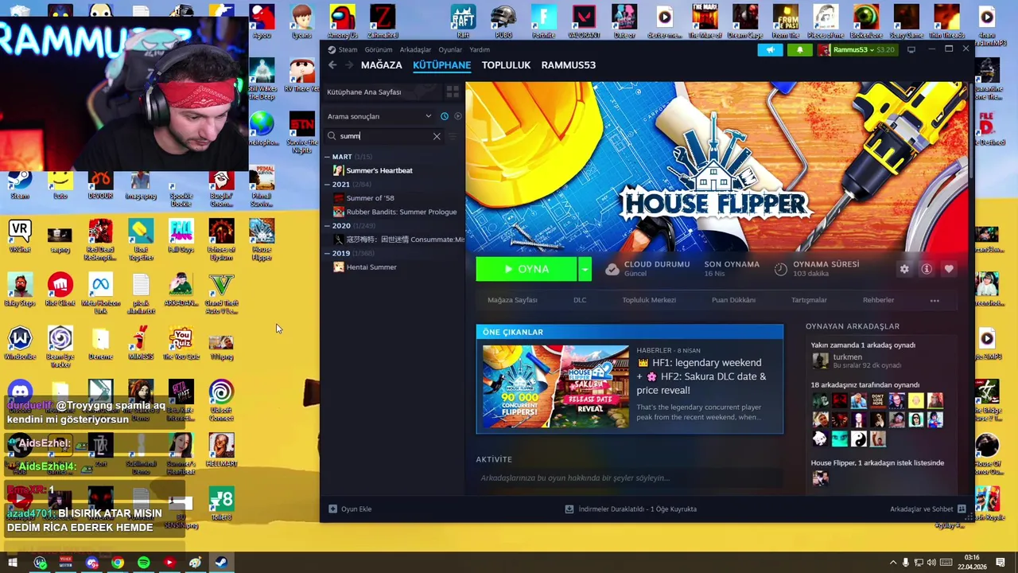Open the Yardım menu
The height and width of the screenshot is (573, 1018).
coord(480,49)
